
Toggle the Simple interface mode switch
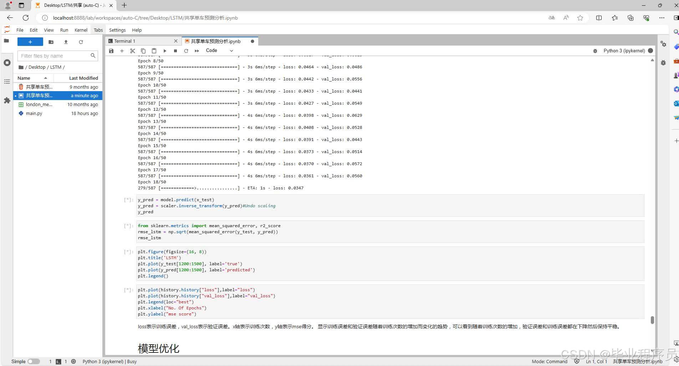pos(34,361)
